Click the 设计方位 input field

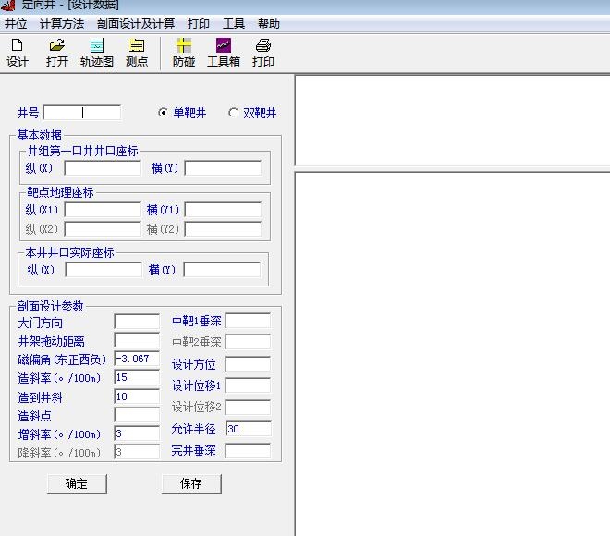pyautogui.click(x=249, y=364)
